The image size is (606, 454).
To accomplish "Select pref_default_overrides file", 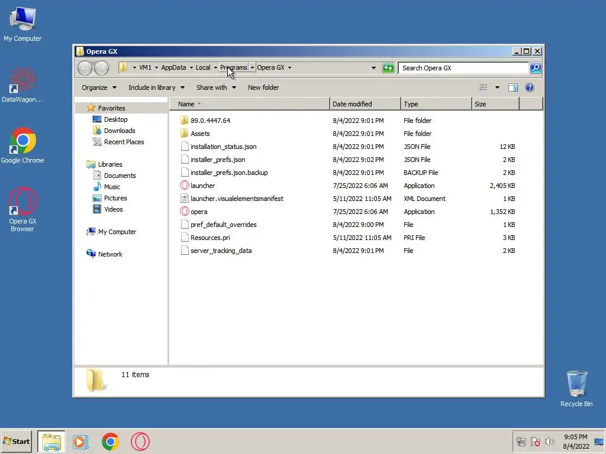I will tap(223, 225).
